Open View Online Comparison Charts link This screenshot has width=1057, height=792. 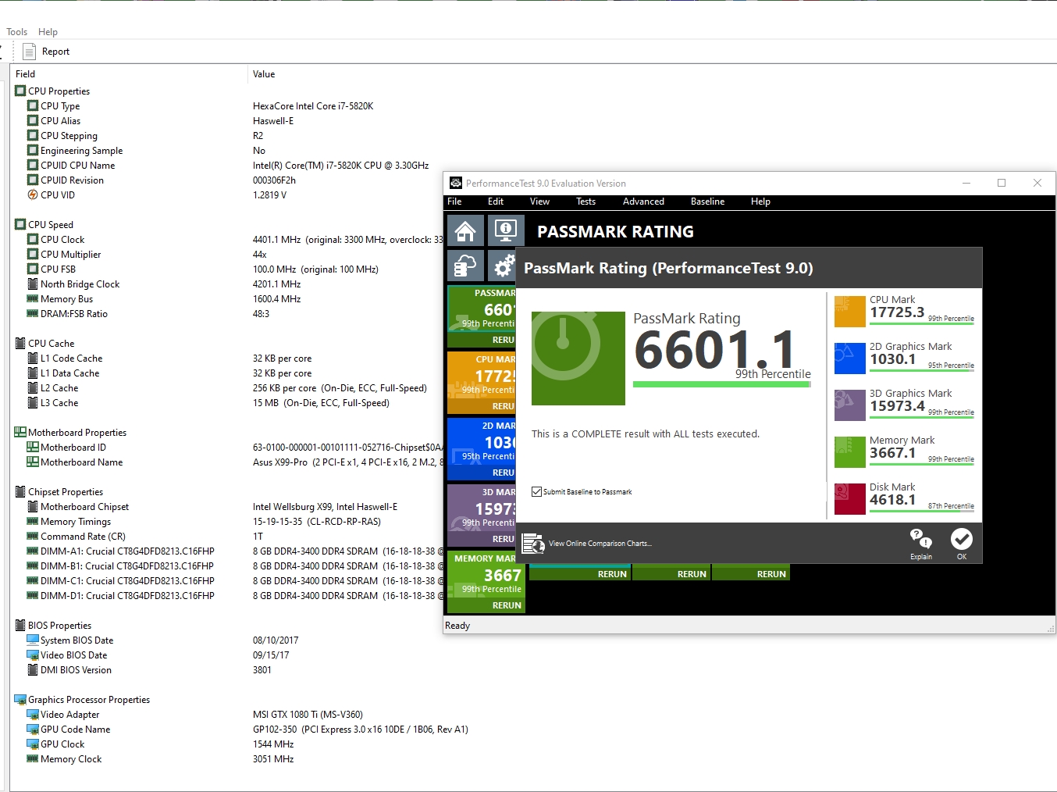(589, 544)
